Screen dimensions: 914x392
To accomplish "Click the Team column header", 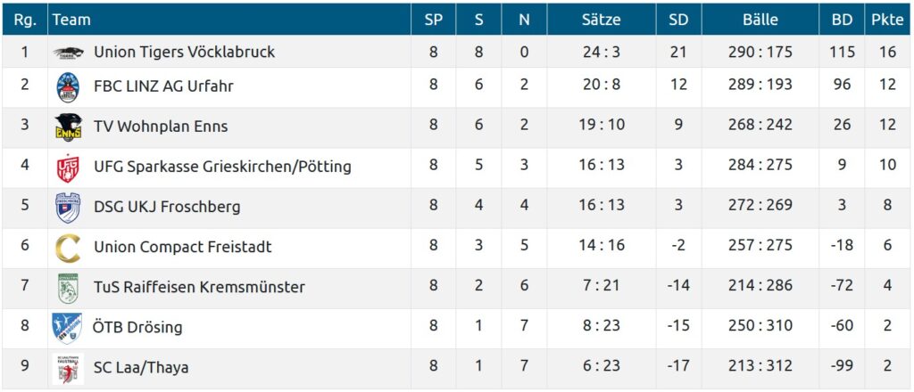I will (x=72, y=20).
